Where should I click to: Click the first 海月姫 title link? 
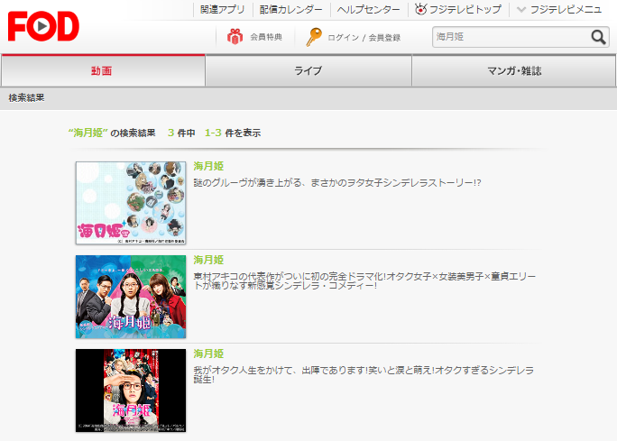tap(208, 167)
